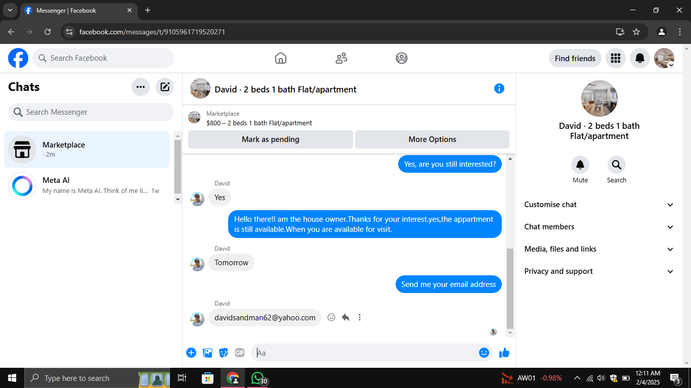Reload the page in Chrome
Screen dimensions: 691x388
(x=48, y=32)
